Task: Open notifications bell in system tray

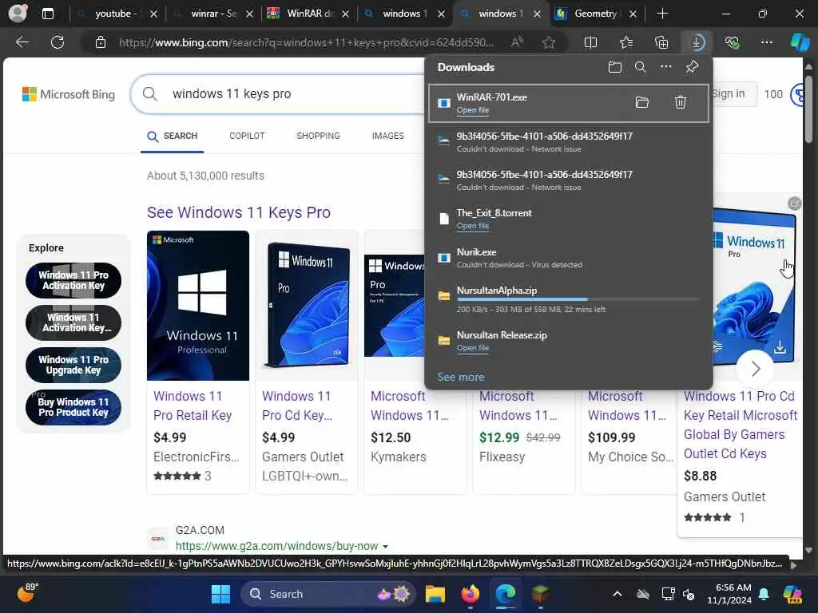Action: click(x=764, y=594)
